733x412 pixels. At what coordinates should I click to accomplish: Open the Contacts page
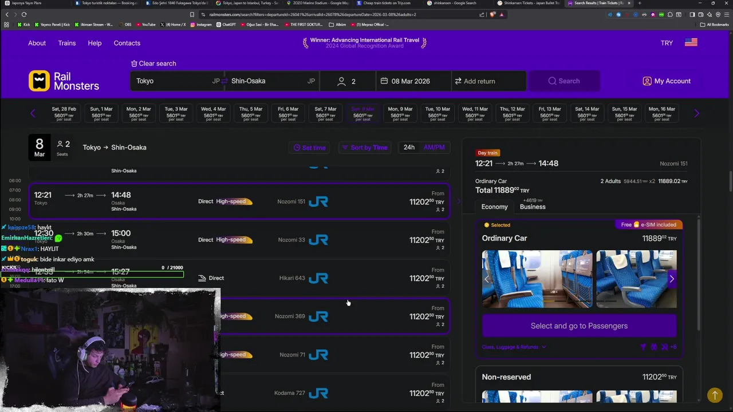tap(127, 43)
